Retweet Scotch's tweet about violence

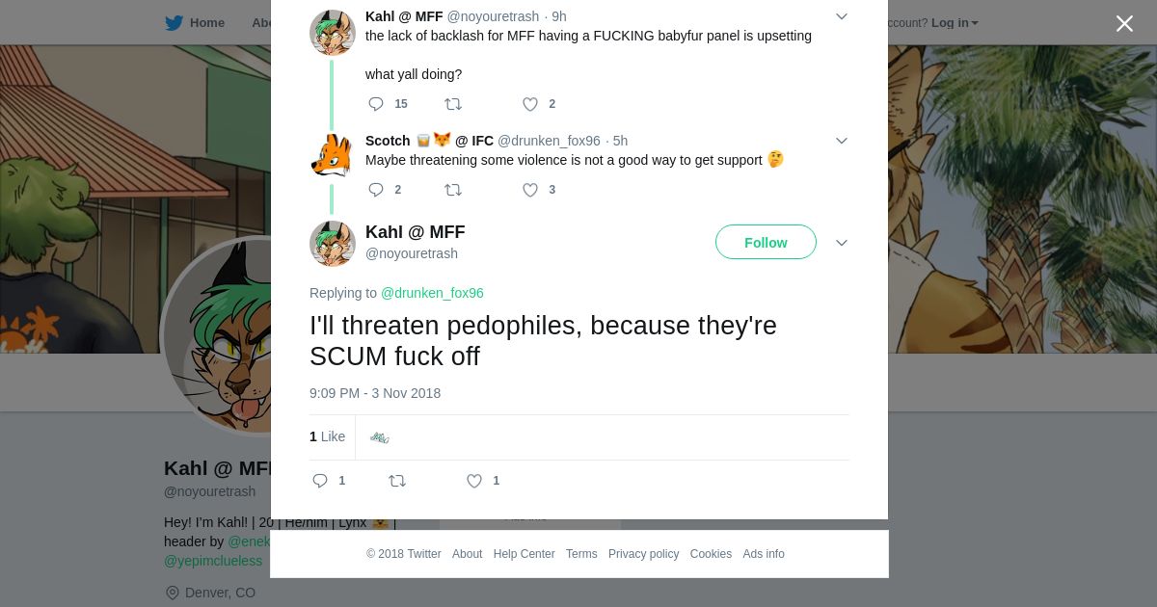pos(452,190)
